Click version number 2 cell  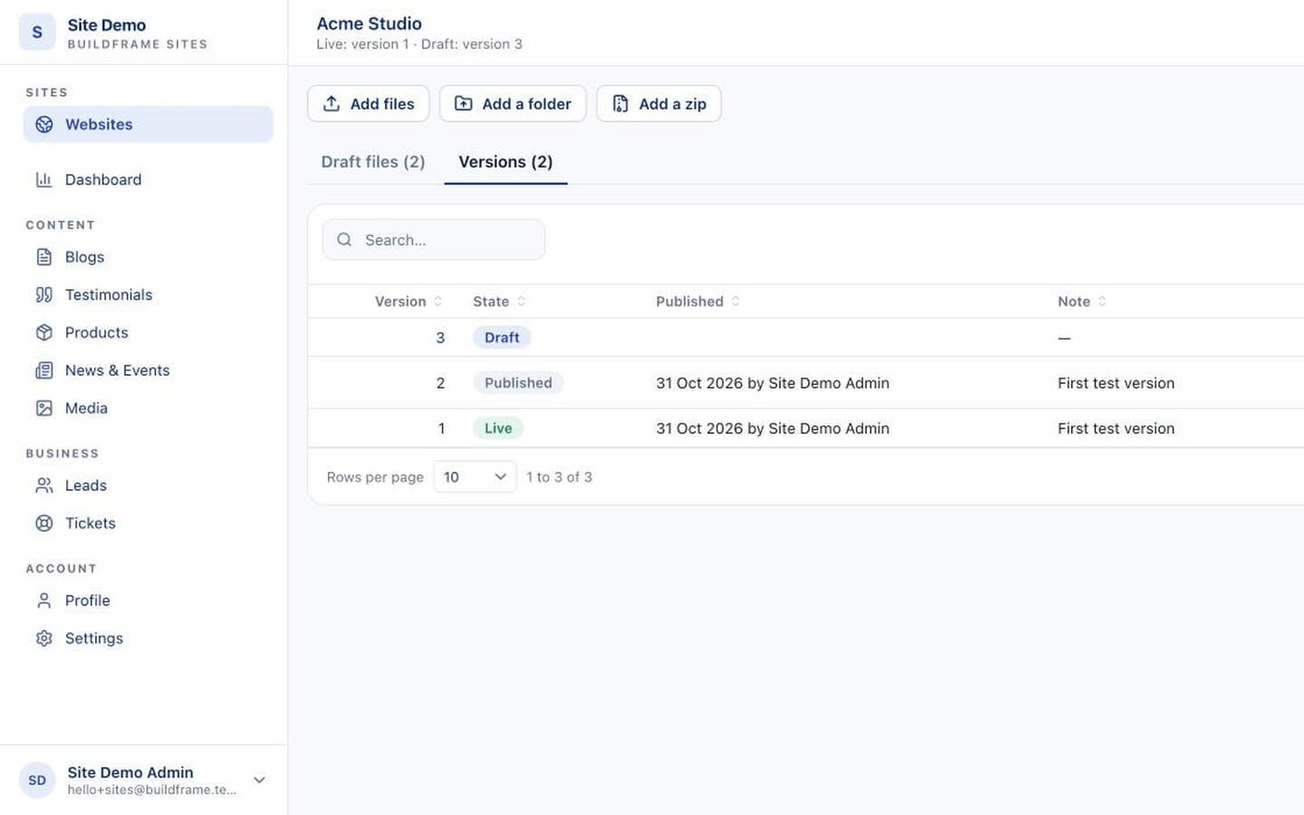click(440, 383)
